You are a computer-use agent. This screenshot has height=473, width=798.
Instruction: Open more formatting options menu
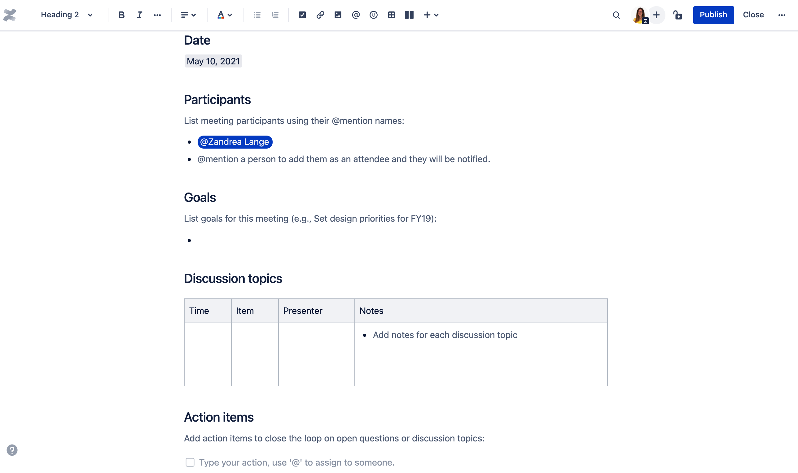(x=158, y=15)
